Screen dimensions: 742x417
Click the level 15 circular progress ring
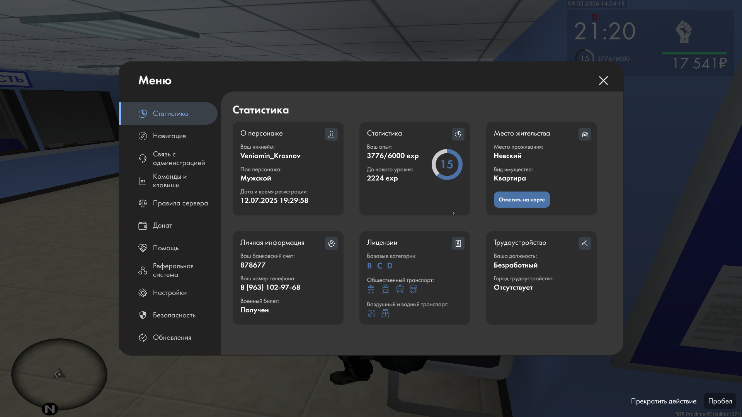447,164
